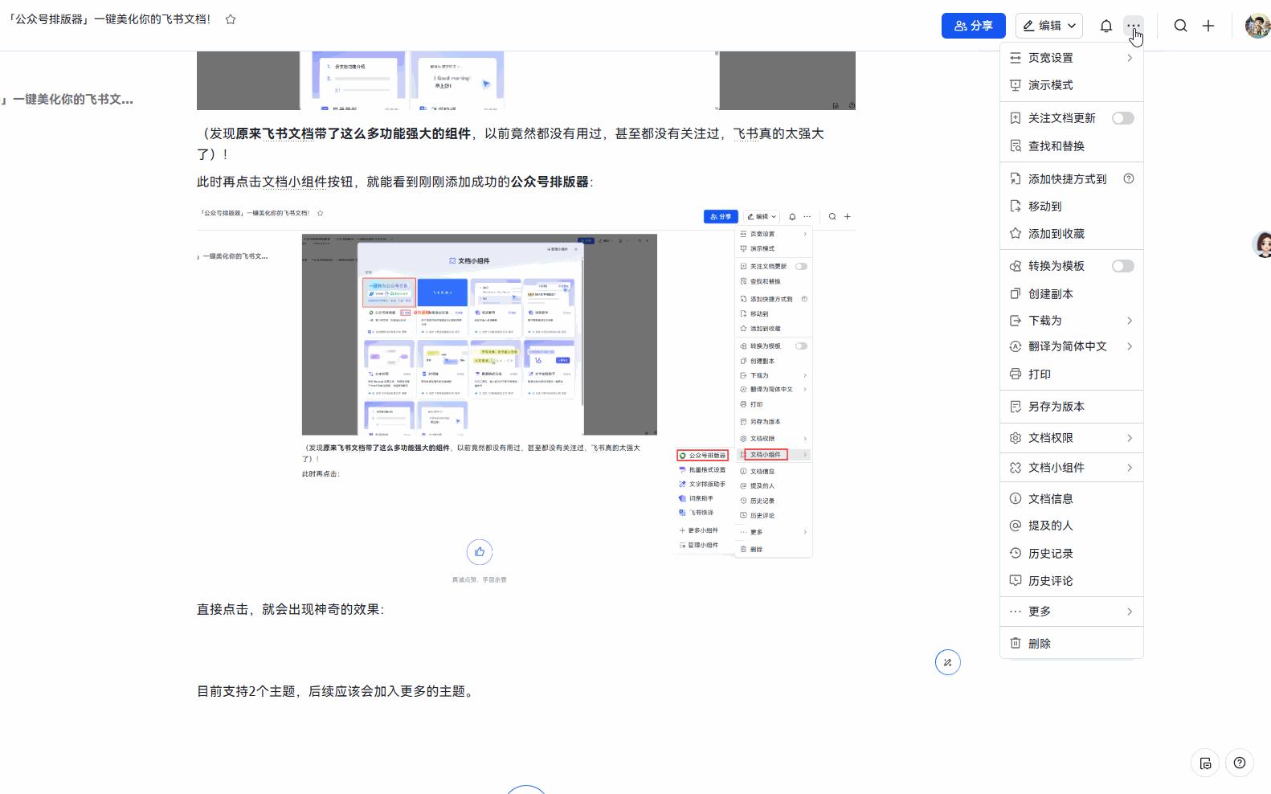Click the 添加到收藏 star icon
The width and height of the screenshot is (1271, 794).
tap(1016, 234)
